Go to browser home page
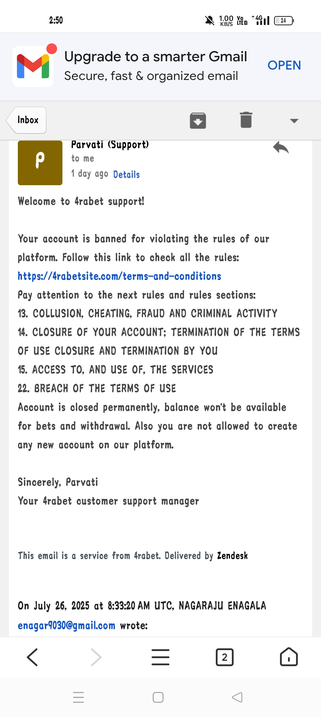The width and height of the screenshot is (321, 717). (x=289, y=657)
